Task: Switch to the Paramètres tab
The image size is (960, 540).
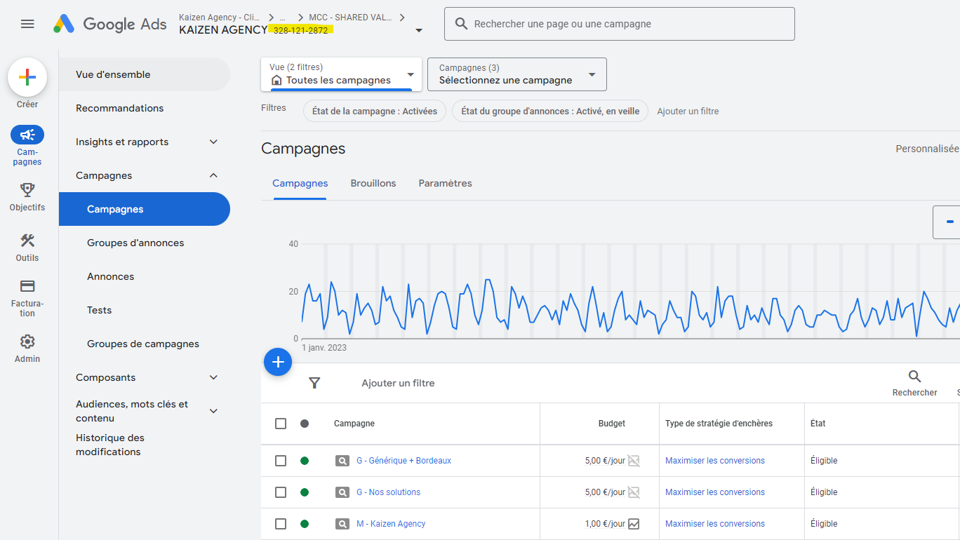Action: tap(445, 183)
